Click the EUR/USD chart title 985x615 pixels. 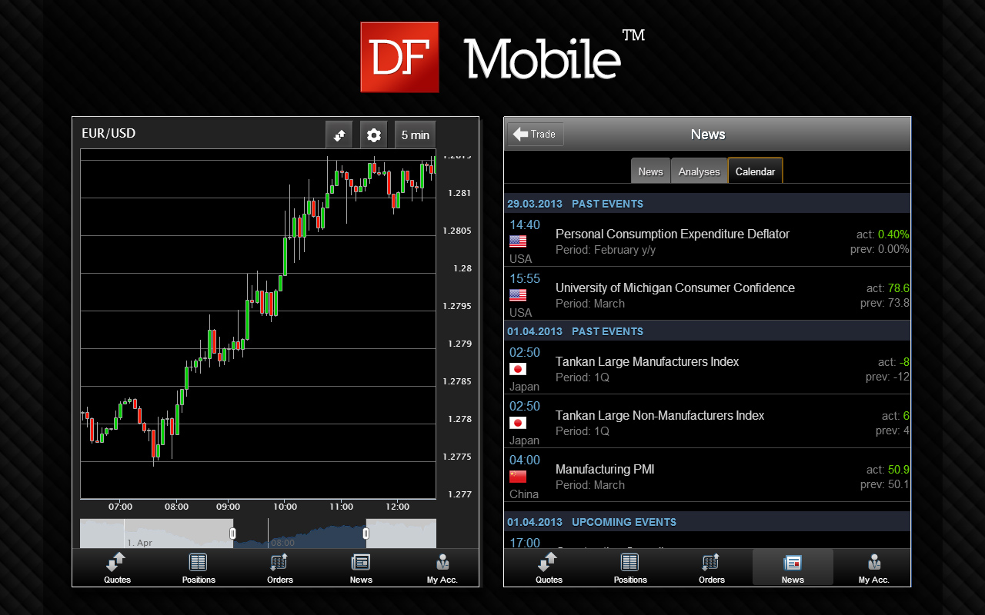tap(109, 134)
